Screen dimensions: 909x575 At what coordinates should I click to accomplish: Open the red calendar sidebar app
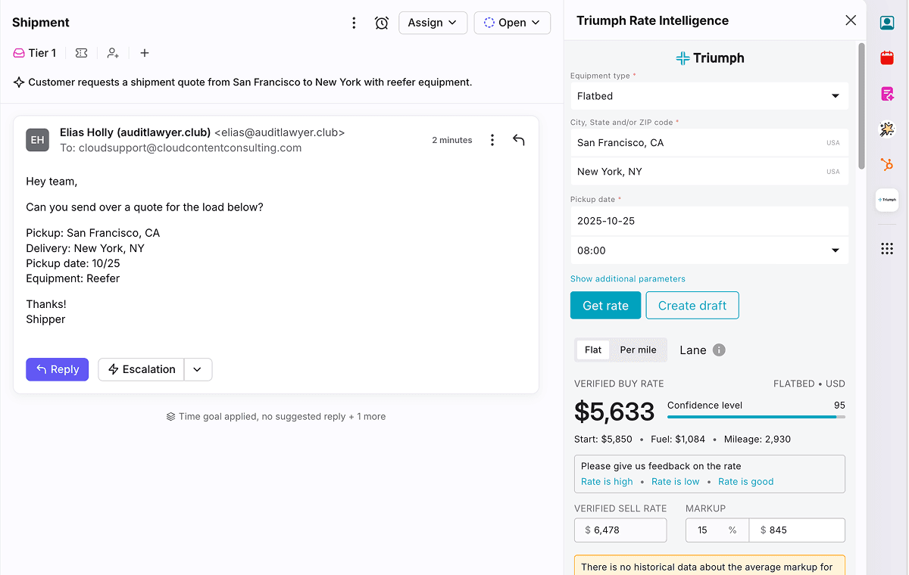click(x=887, y=57)
